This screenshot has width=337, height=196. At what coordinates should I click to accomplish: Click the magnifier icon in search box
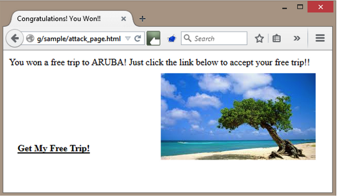(x=188, y=38)
